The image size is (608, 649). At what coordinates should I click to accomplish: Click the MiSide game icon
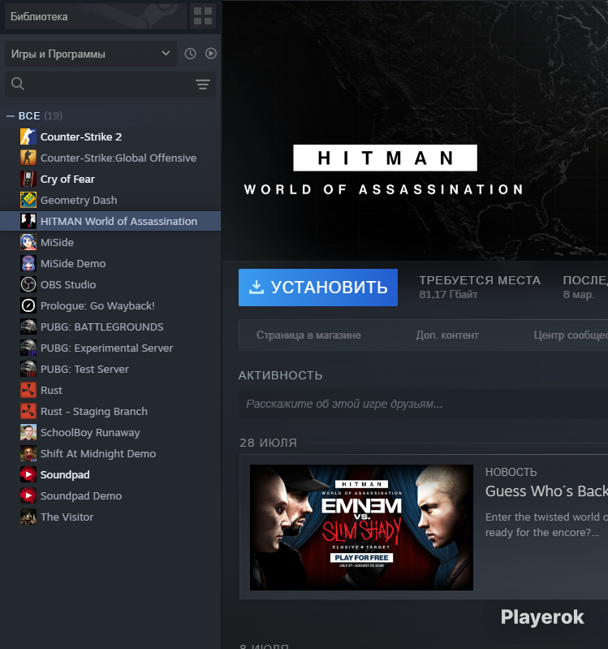tap(28, 242)
